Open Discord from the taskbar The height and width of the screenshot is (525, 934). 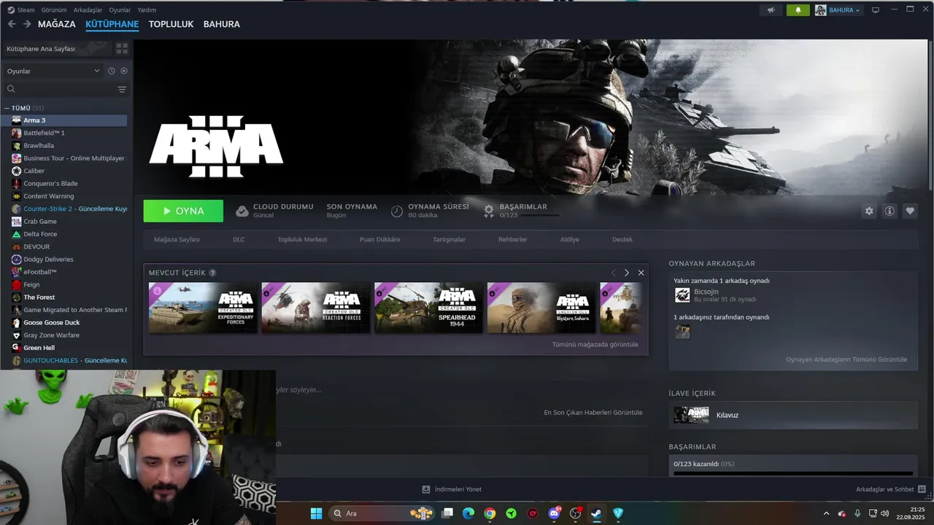point(554,513)
